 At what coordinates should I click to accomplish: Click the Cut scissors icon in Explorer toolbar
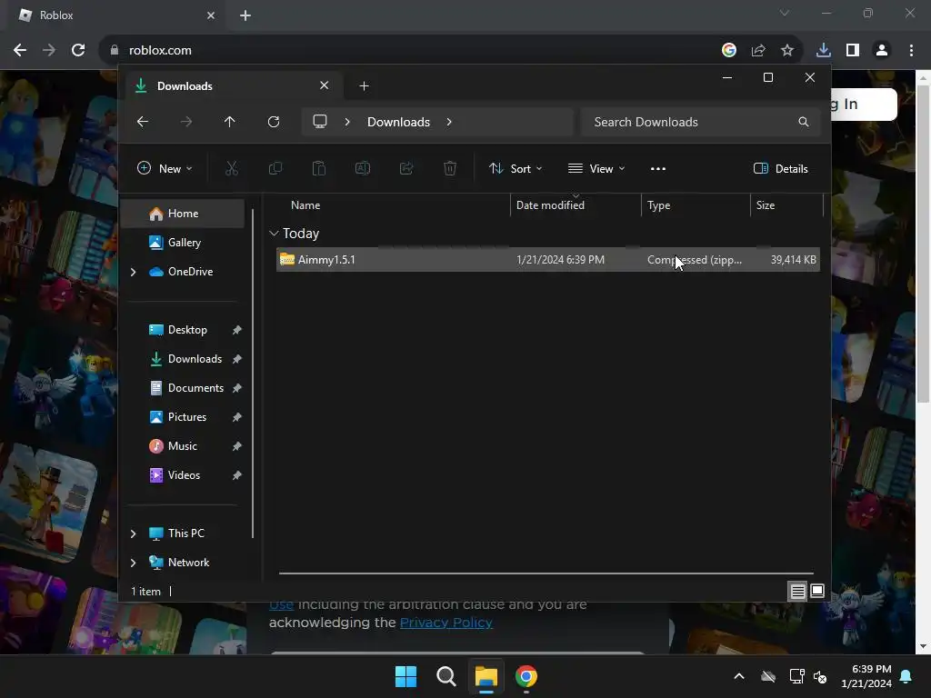(x=232, y=168)
